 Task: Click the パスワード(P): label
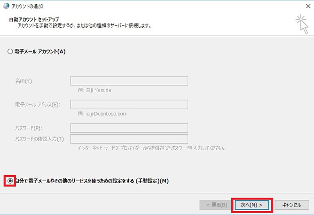[x=29, y=128]
